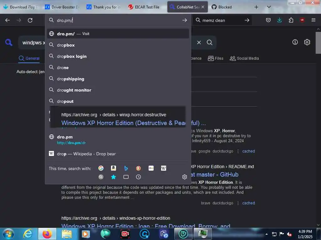The height and width of the screenshot is (240, 321).
Task: Open a new tab with plus button
Action: pos(256,7)
